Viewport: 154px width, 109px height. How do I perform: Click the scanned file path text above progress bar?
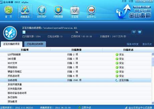click(x=50, y=28)
